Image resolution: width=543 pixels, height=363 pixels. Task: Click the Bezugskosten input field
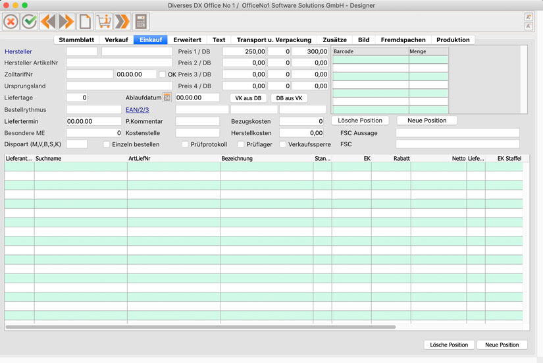(301, 121)
